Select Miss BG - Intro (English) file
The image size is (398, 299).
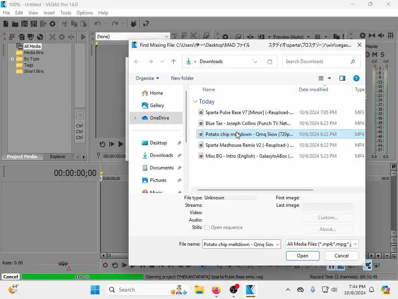pyautogui.click(x=281, y=156)
